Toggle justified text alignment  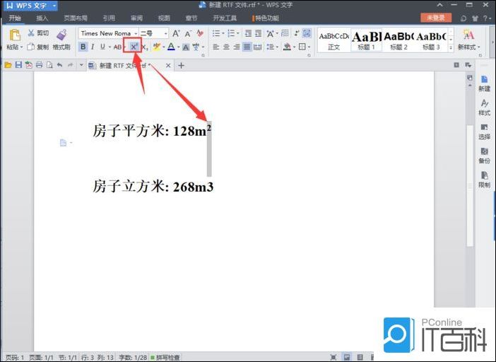[x=247, y=47]
